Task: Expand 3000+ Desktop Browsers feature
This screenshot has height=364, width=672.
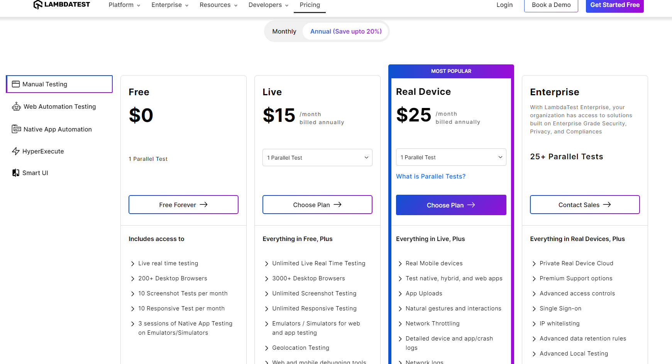Action: pos(305,278)
